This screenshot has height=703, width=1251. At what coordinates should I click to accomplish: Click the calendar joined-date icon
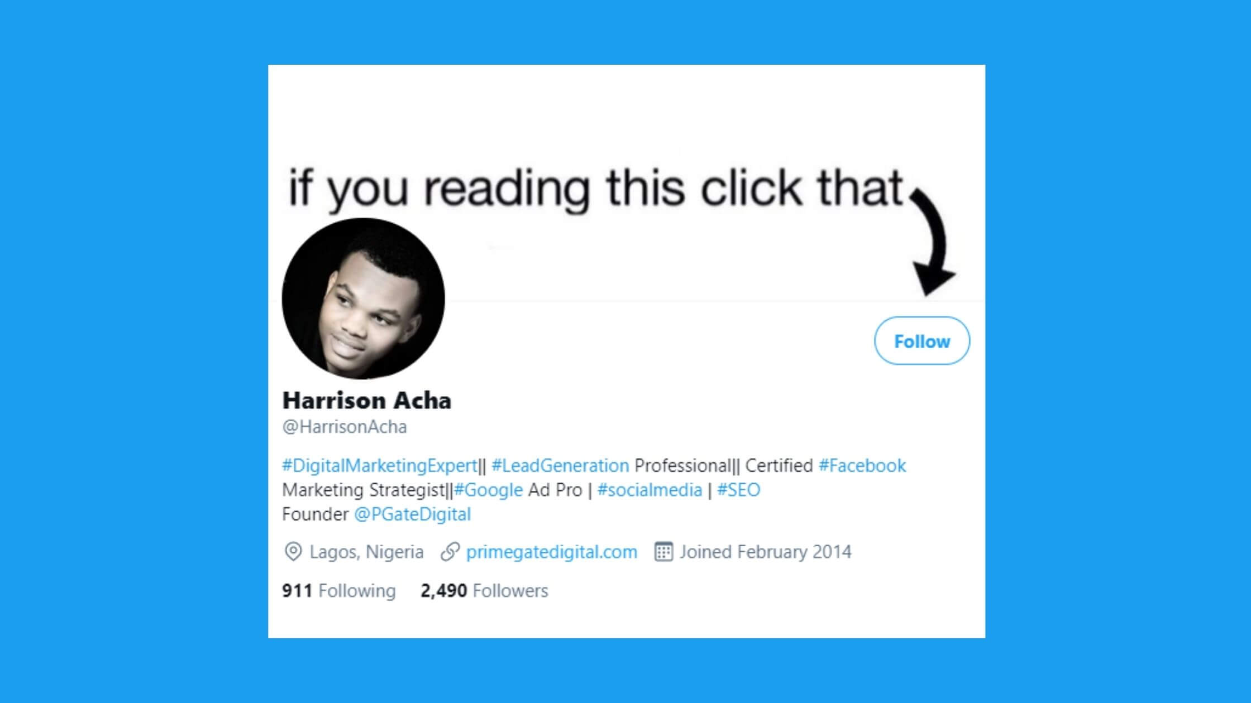click(663, 552)
